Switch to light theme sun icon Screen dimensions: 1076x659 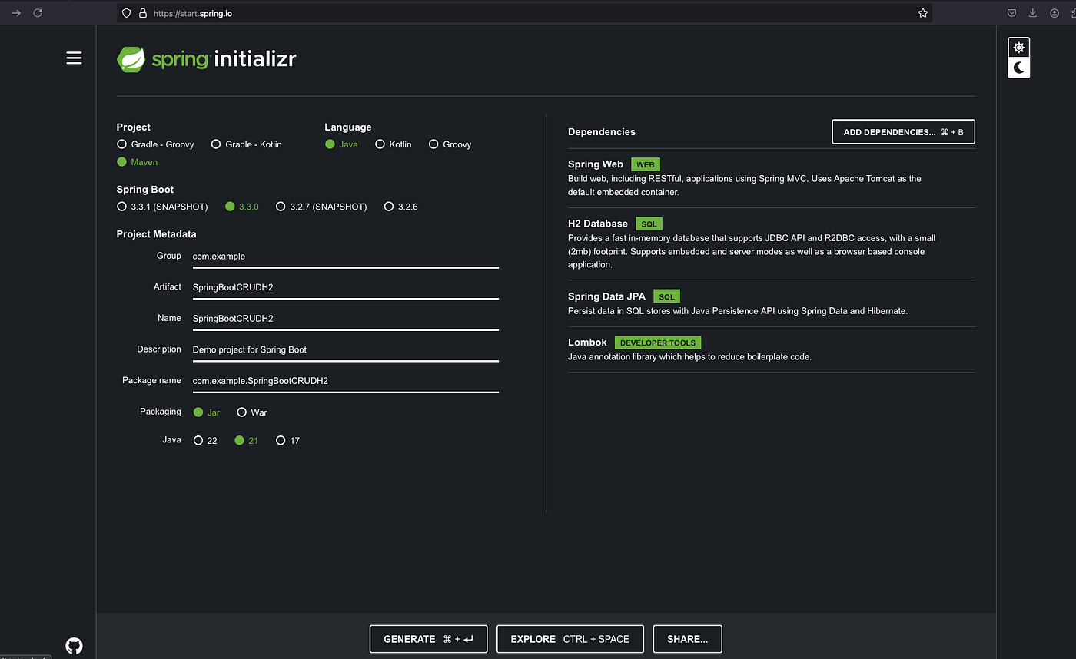coord(1018,48)
